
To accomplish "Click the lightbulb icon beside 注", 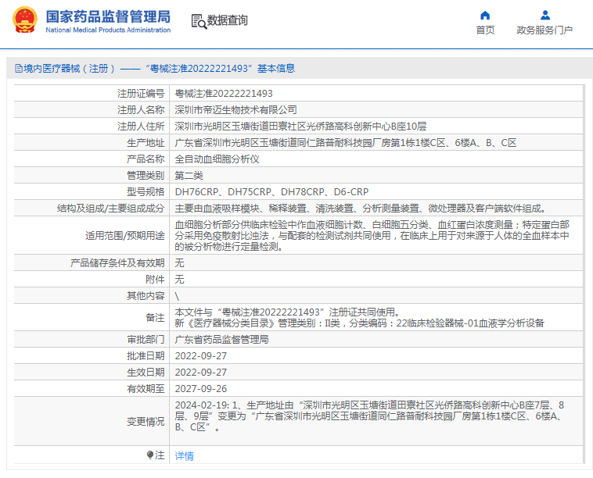I will pos(150,455).
